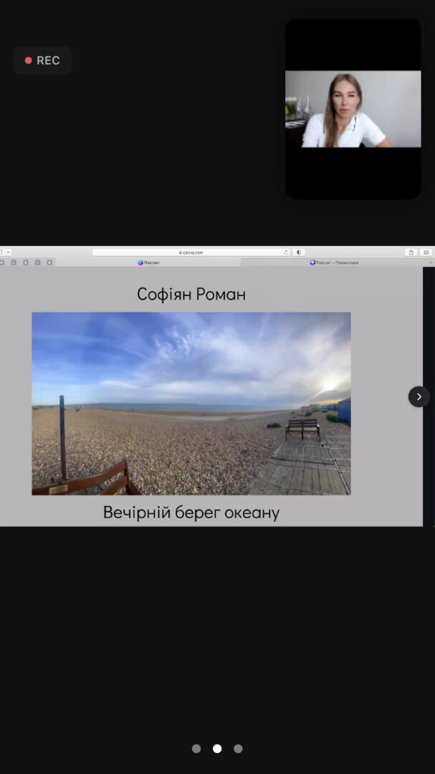Expand the sidebar dropdown arrow in the browser toolbar
This screenshot has width=435, height=774.
(x=9, y=252)
